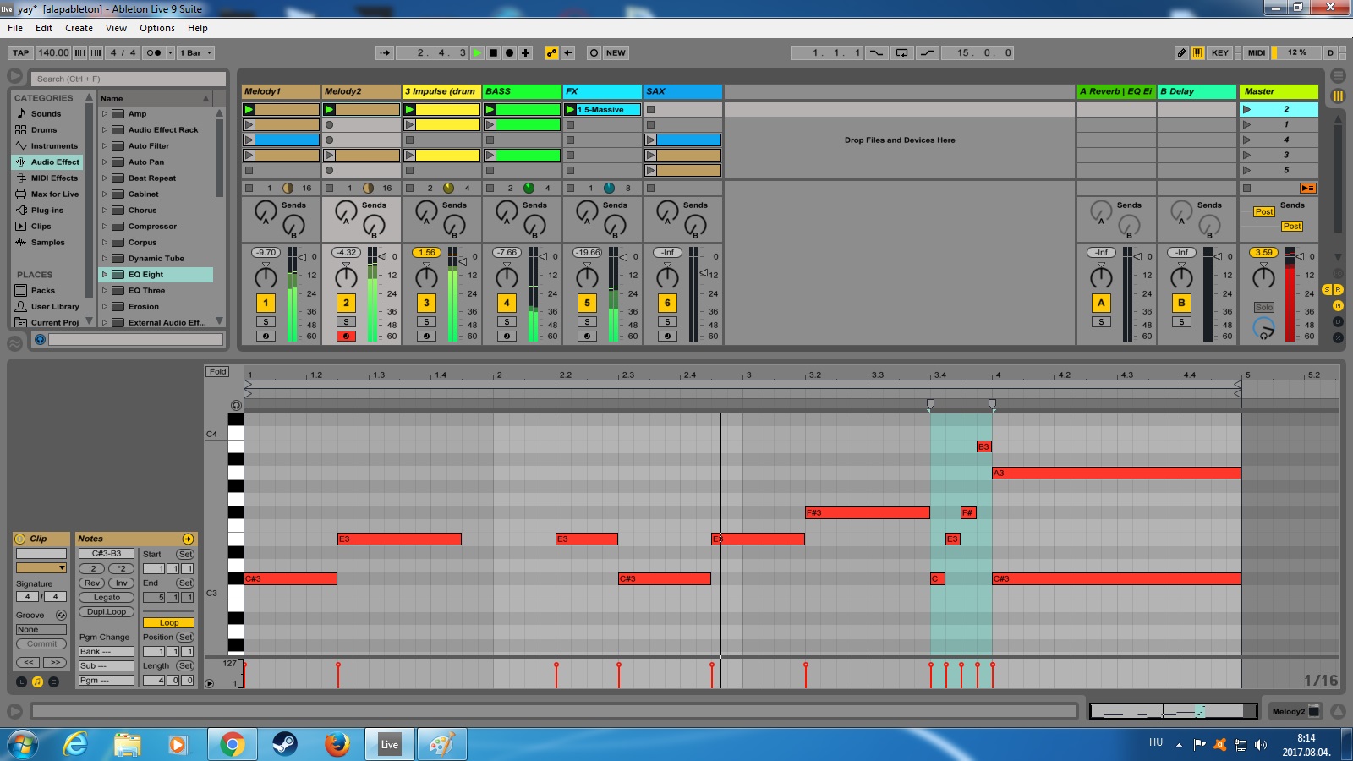The width and height of the screenshot is (1353, 761).
Task: Open the Help menu
Action: [x=198, y=28]
